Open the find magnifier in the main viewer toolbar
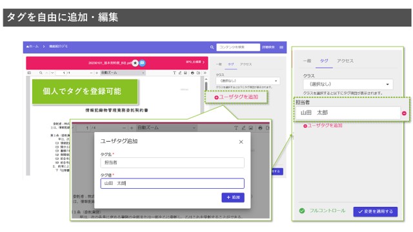This screenshot has height=232, width=413. point(41,73)
